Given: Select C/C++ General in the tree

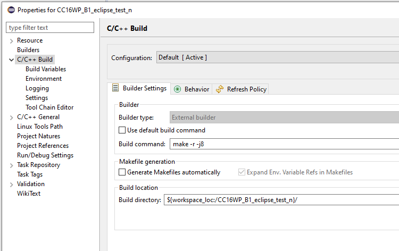Looking at the screenshot, I should [38, 117].
